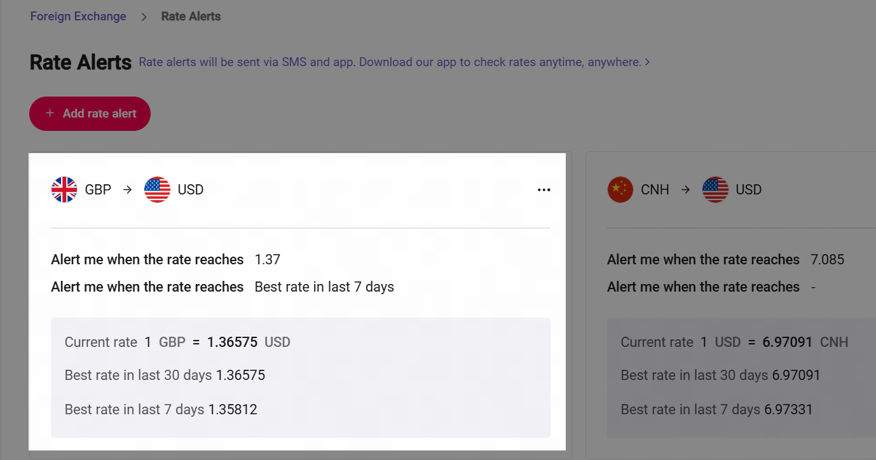876x460 pixels.
Task: Click the CNH best 30-day rate 6.97091
Action: (x=796, y=375)
